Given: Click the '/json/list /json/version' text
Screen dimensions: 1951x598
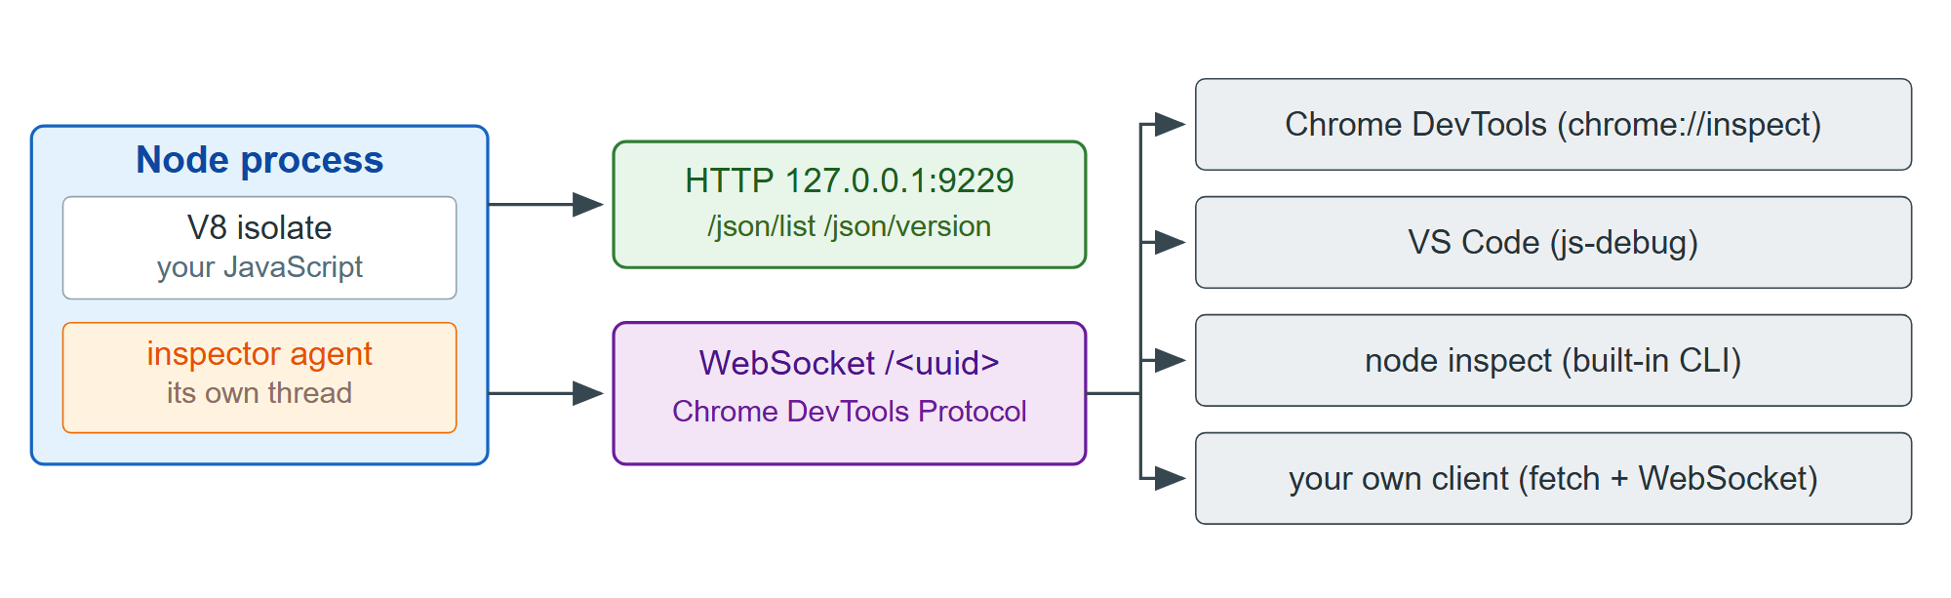Looking at the screenshot, I should (850, 226).
